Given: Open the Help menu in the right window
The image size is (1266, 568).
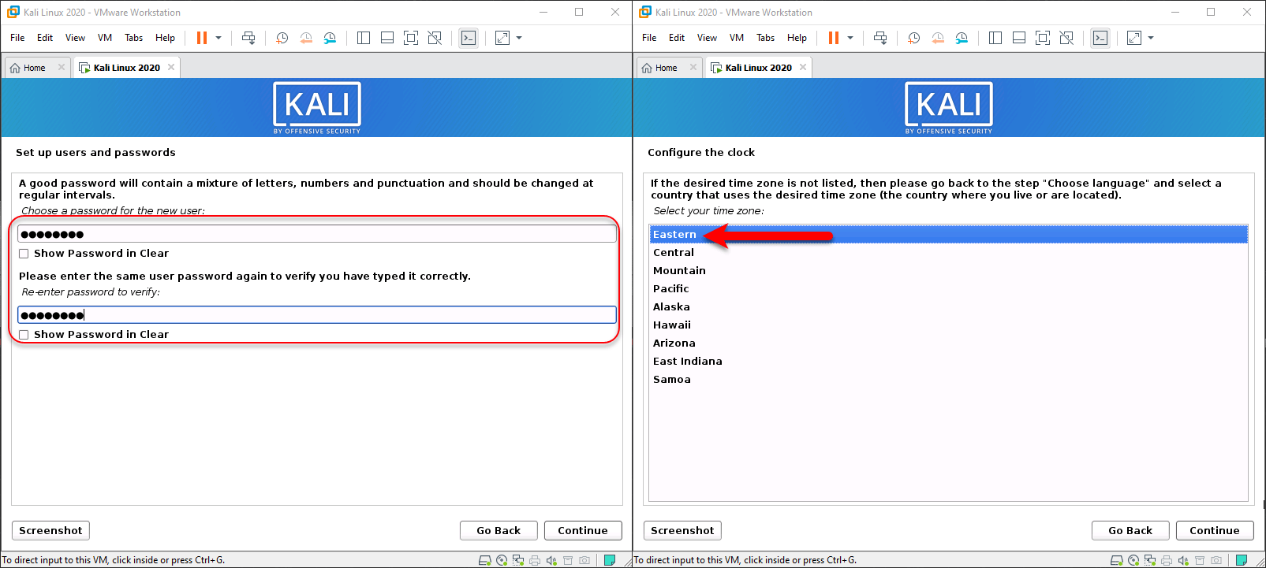Looking at the screenshot, I should (797, 38).
